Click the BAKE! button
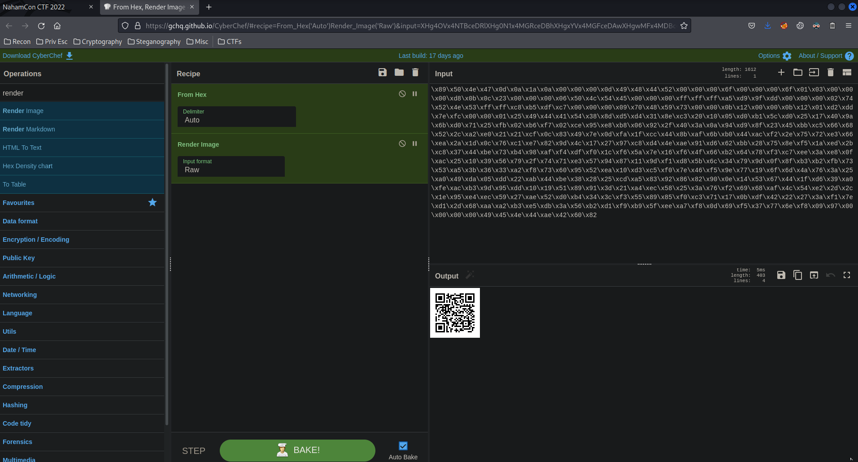This screenshot has width=858, height=462. 297,450
